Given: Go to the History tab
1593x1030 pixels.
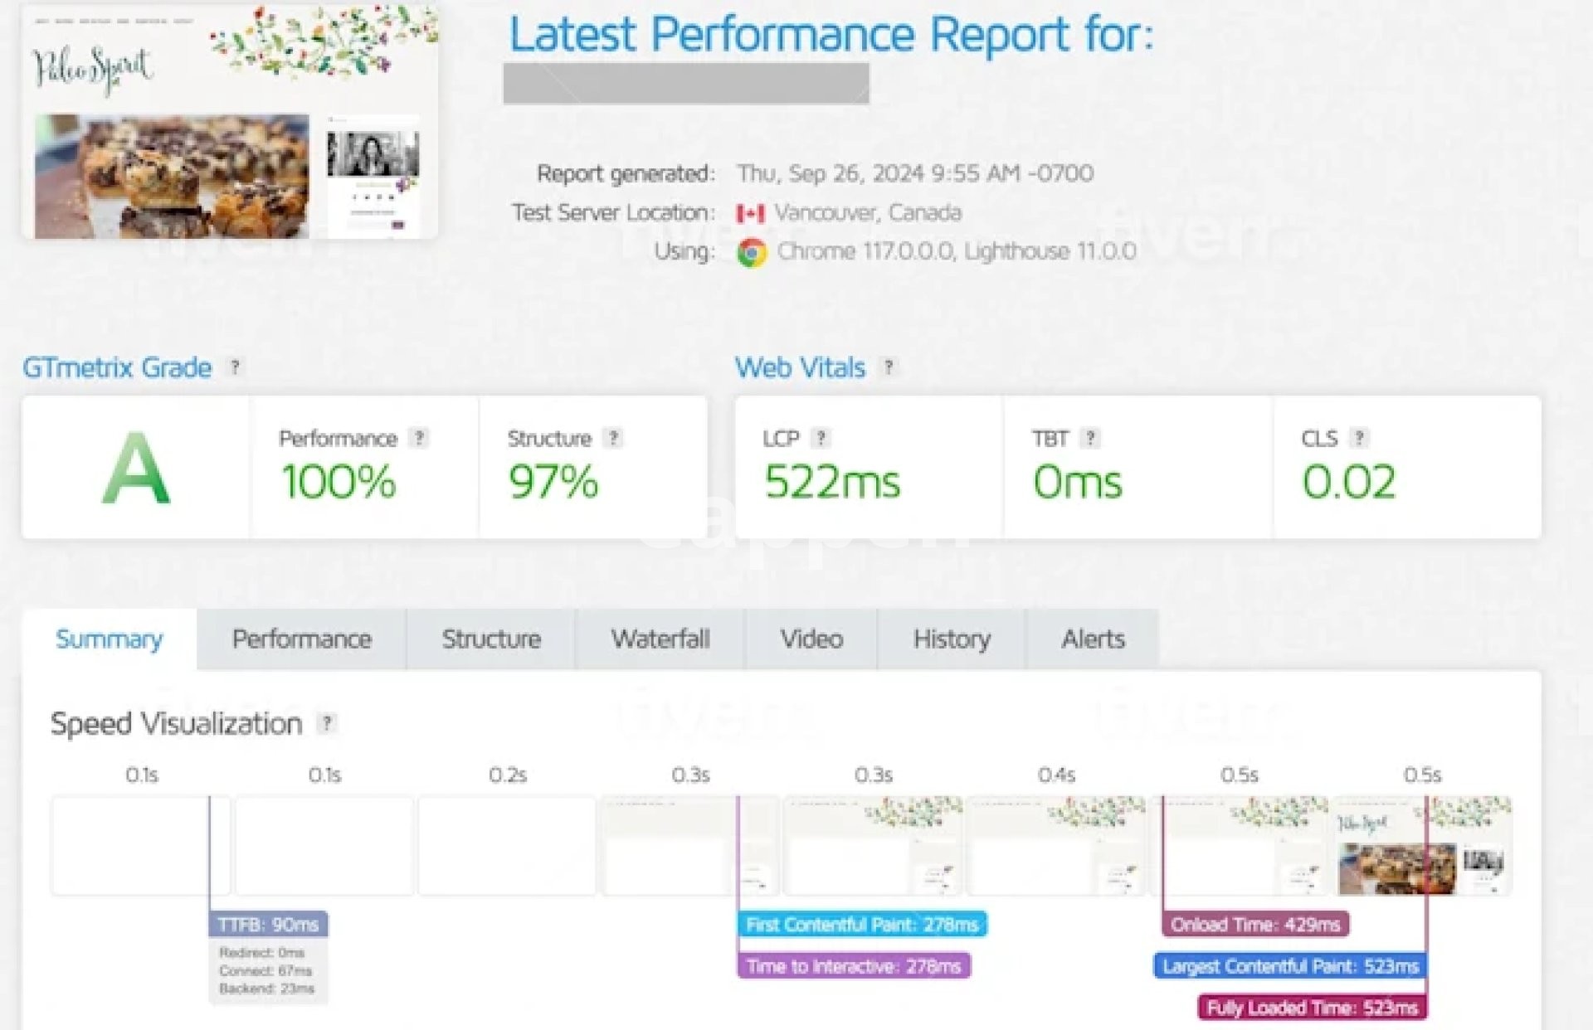Looking at the screenshot, I should tap(951, 639).
